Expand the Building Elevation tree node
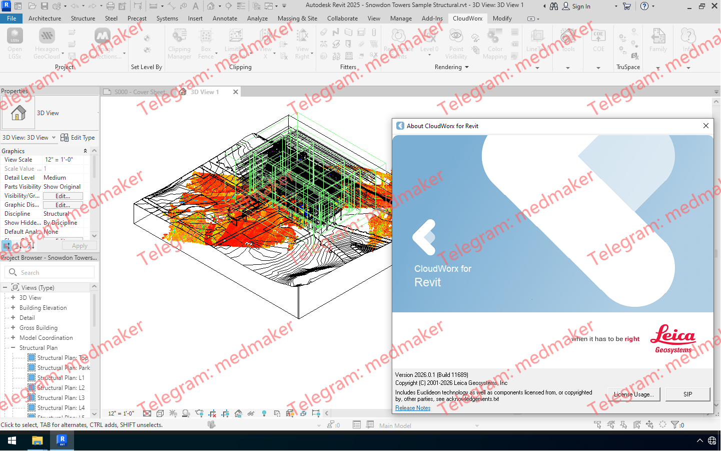 (13, 308)
